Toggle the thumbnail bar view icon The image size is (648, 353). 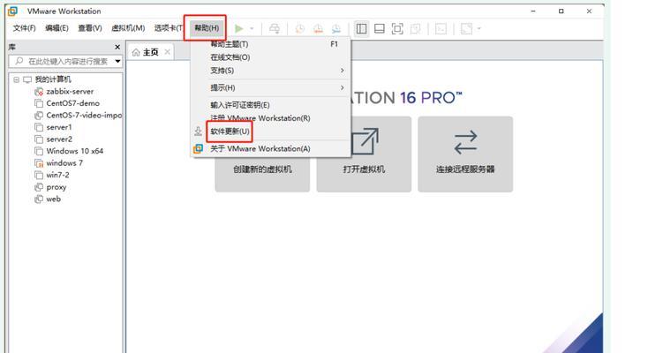[380, 28]
